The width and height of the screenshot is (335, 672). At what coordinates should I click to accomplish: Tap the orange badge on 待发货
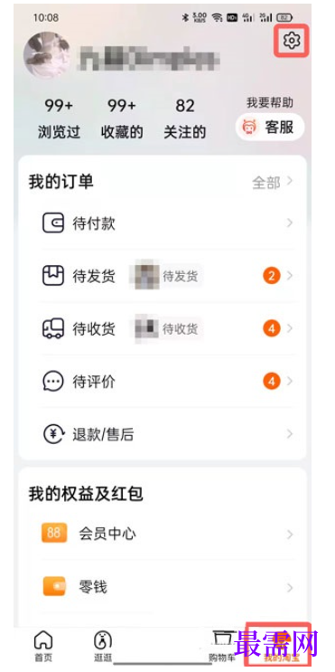point(271,276)
